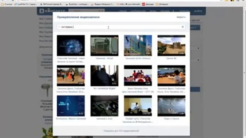
Task: Click the VKontakte logo in the header
Action: click(52, 11)
